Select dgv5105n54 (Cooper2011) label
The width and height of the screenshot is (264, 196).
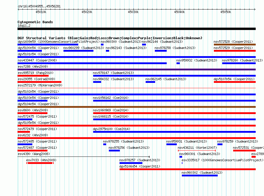coord(38,123)
